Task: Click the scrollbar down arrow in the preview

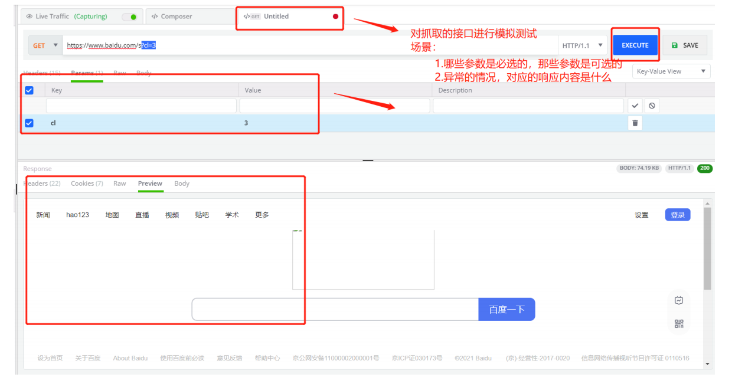Action: tap(707, 364)
